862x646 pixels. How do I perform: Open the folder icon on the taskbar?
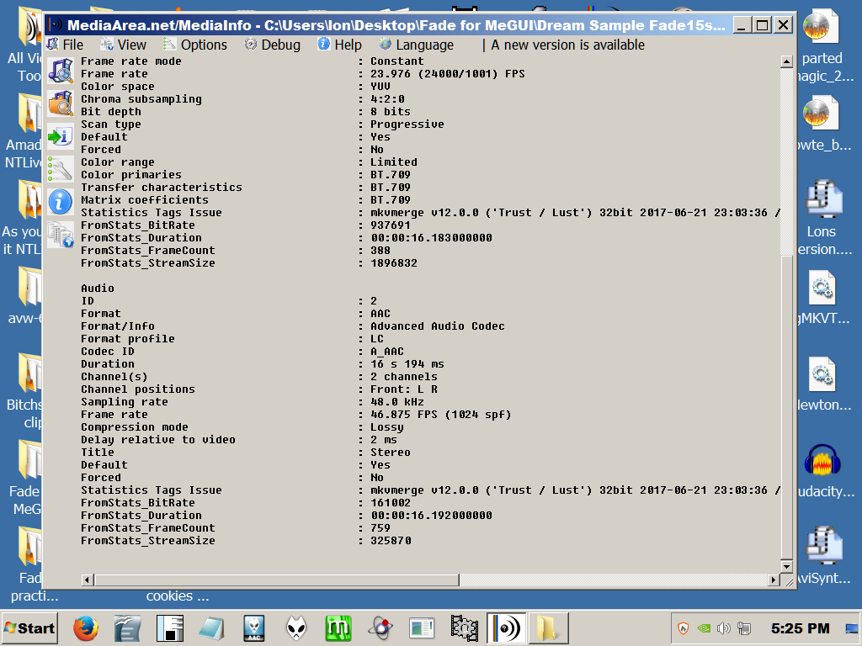[548, 628]
